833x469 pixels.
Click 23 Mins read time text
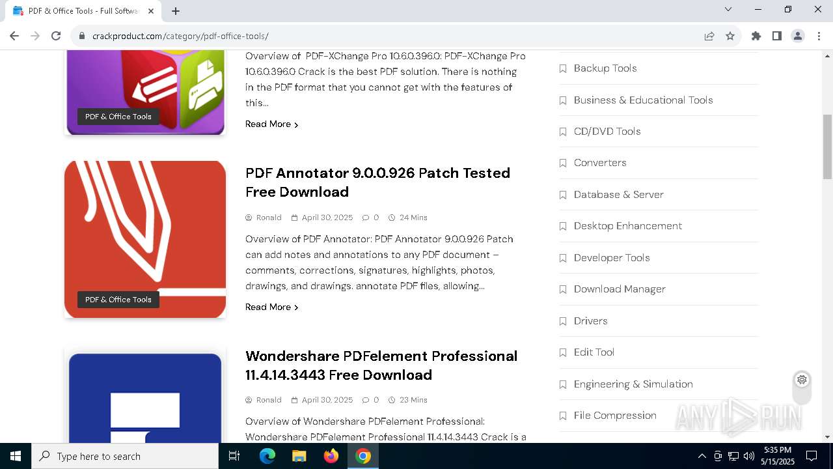pyautogui.click(x=413, y=400)
